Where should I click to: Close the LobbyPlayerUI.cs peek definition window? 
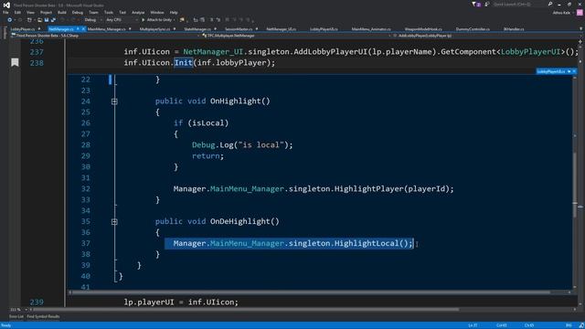575,71
